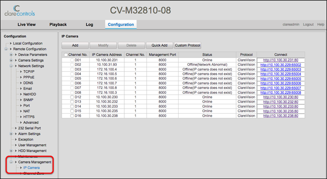Open User Management in the tree
This screenshot has height=179, width=327.
(x=32, y=145)
